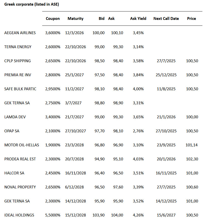Click HALCOR SA maturity date 16/11/2028
The height and width of the screenshot is (218, 209).
pyautogui.click(x=76, y=173)
